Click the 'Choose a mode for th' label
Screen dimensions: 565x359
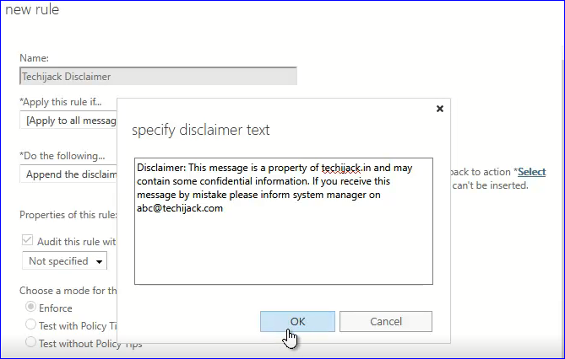point(68,290)
